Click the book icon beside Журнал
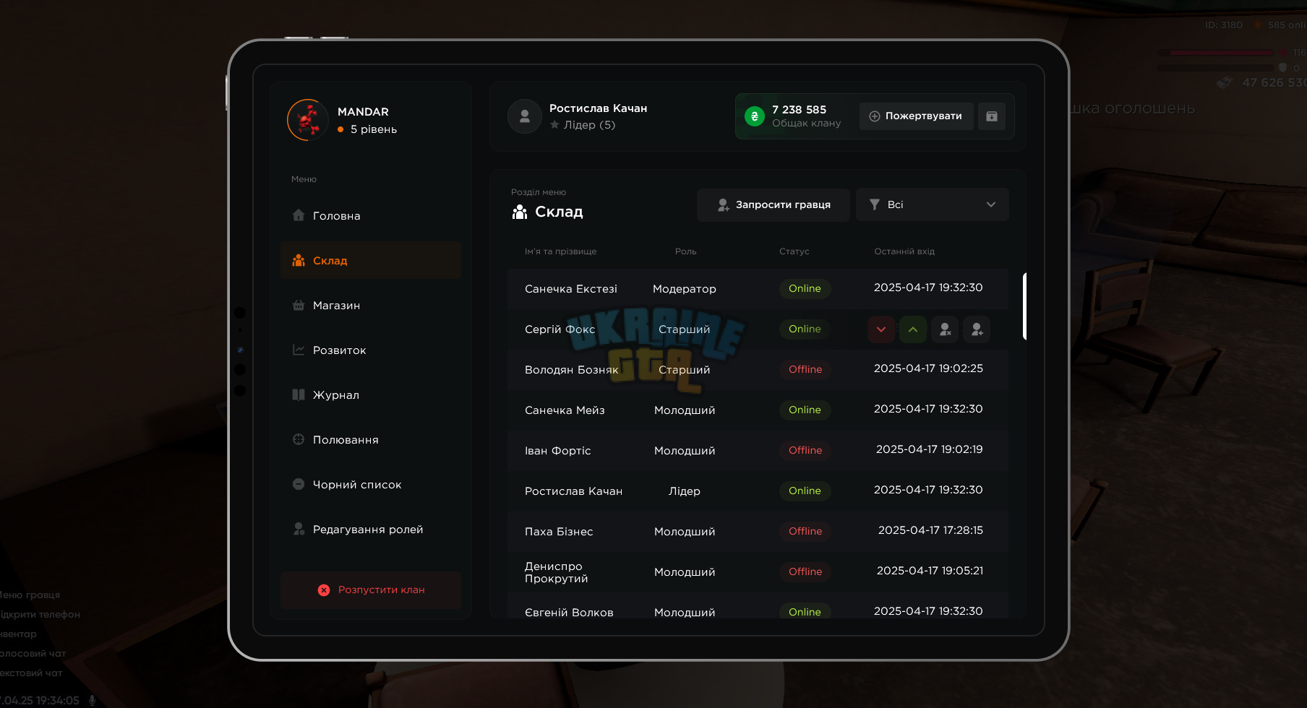Screen dimensions: 1307x708 tap(299, 394)
